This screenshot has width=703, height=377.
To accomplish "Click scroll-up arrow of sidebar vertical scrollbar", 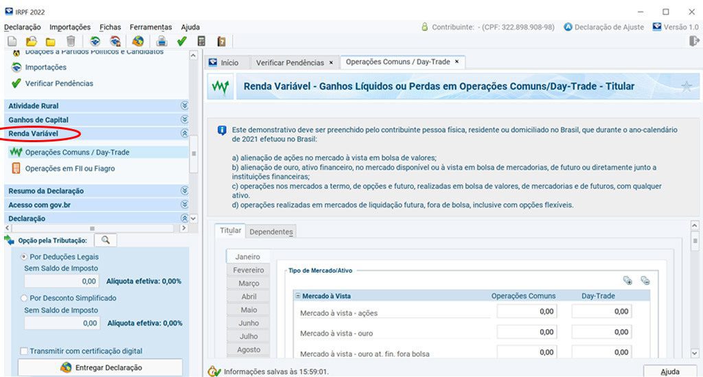I will coord(193,55).
